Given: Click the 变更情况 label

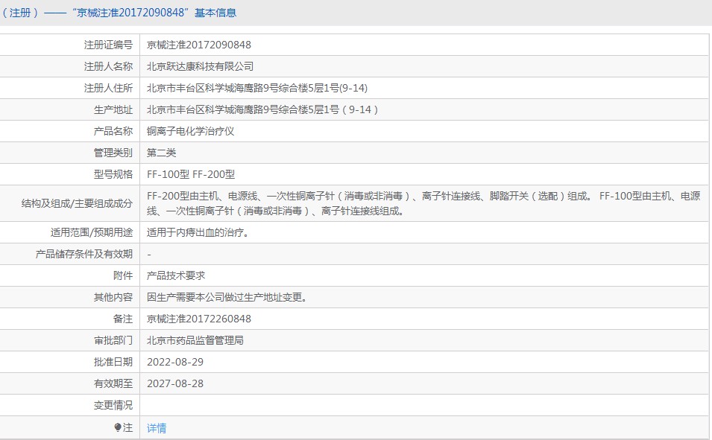Looking at the screenshot, I should pyautogui.click(x=113, y=406).
